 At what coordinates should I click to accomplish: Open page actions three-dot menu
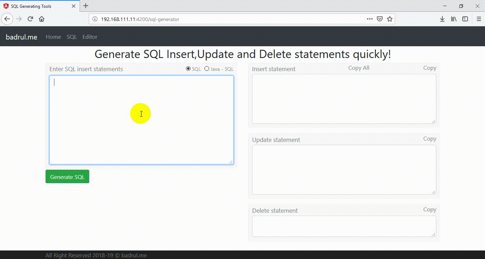[x=370, y=19]
